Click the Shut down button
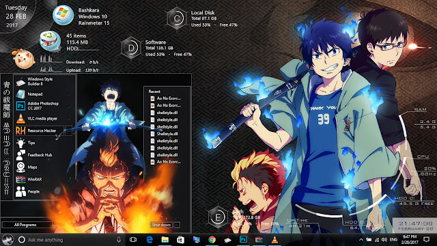This screenshot has height=246, width=437. tap(161, 225)
